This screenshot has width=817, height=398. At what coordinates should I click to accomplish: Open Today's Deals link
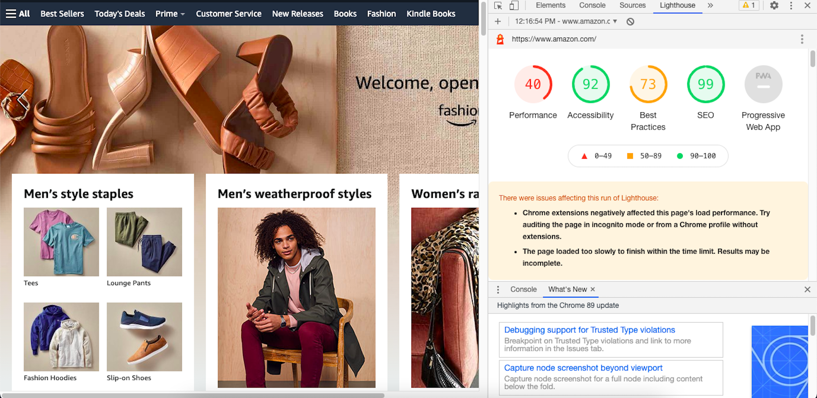[x=120, y=14]
